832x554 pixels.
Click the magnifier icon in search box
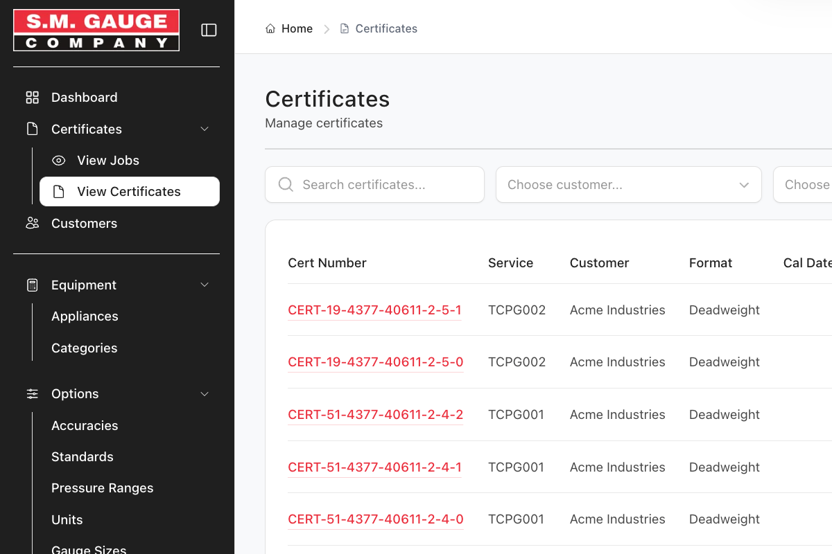tap(286, 185)
